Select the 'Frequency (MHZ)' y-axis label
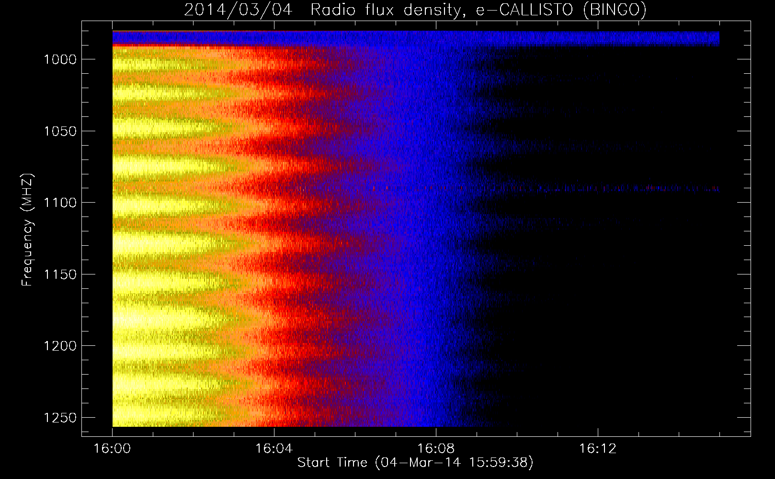 (x=27, y=230)
